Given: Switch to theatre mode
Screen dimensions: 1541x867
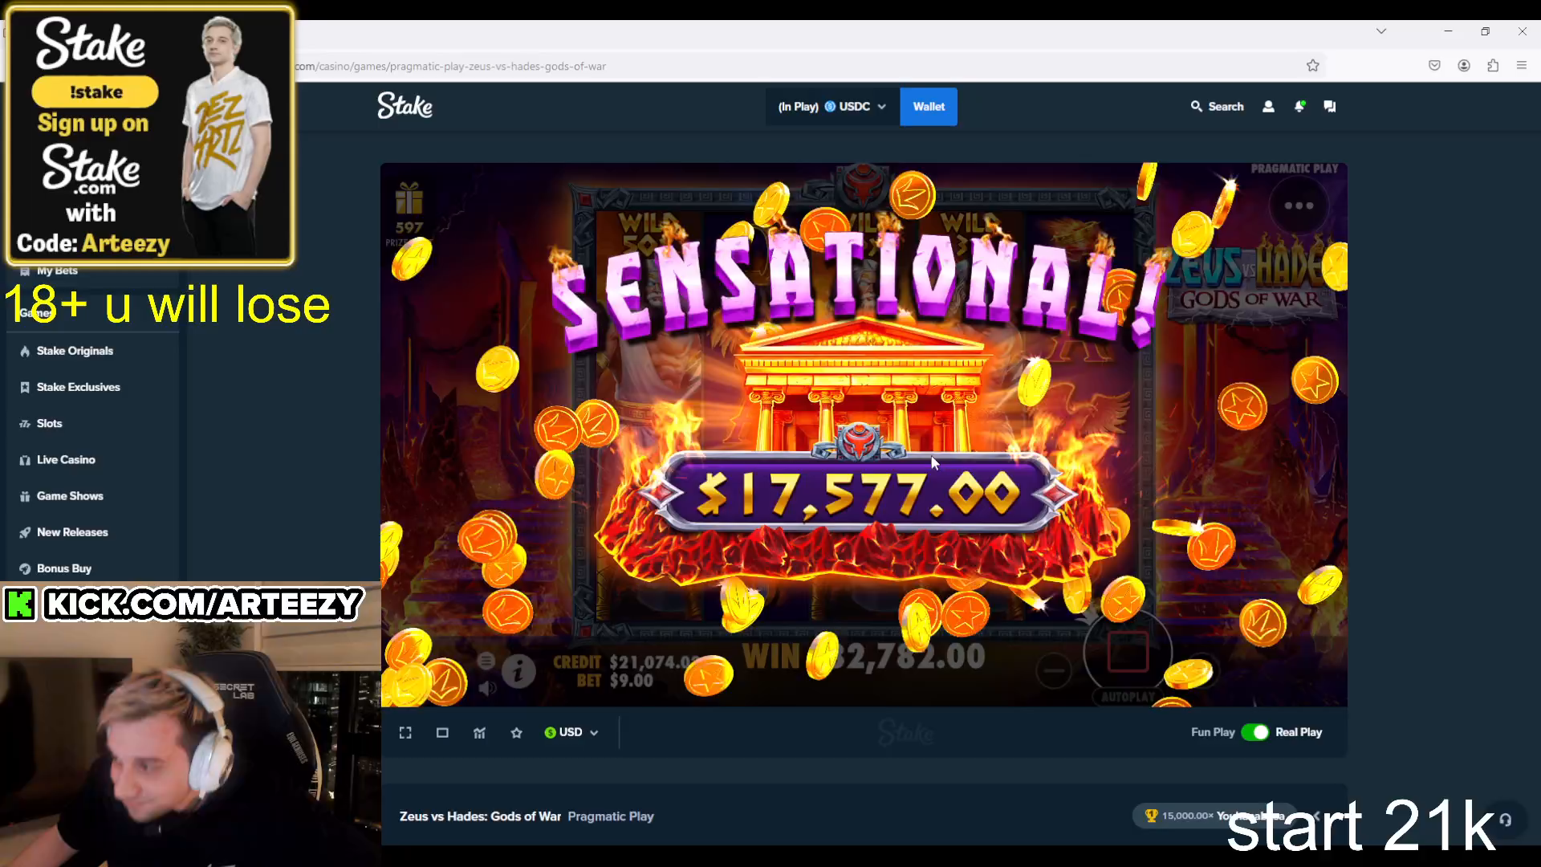Looking at the screenshot, I should pos(442,733).
